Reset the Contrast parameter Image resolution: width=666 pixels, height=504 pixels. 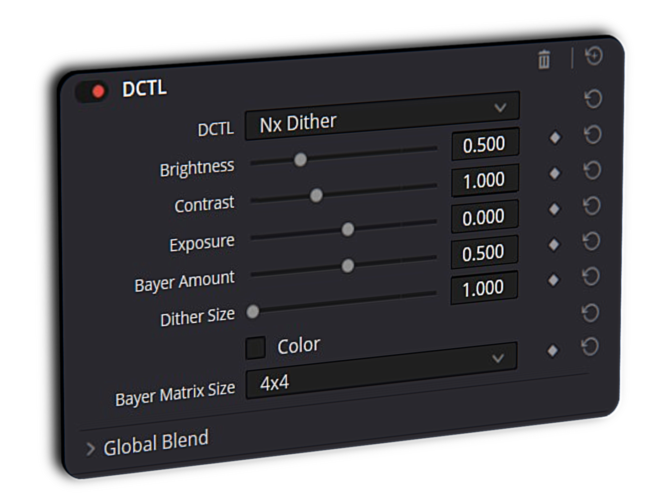(592, 170)
